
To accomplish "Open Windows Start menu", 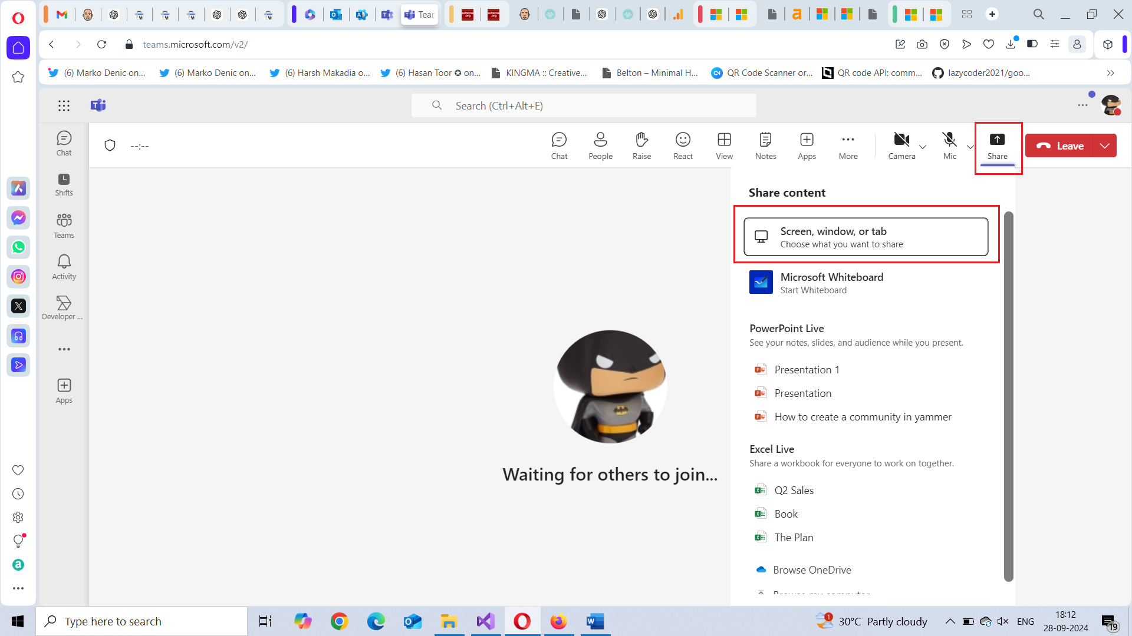I will click(18, 621).
